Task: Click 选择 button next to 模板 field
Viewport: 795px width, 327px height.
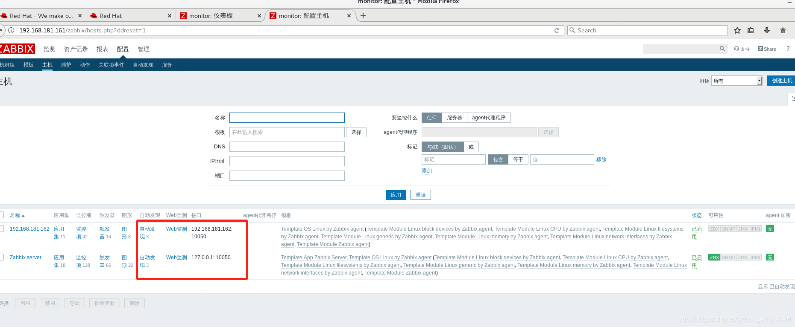Action: coord(356,132)
